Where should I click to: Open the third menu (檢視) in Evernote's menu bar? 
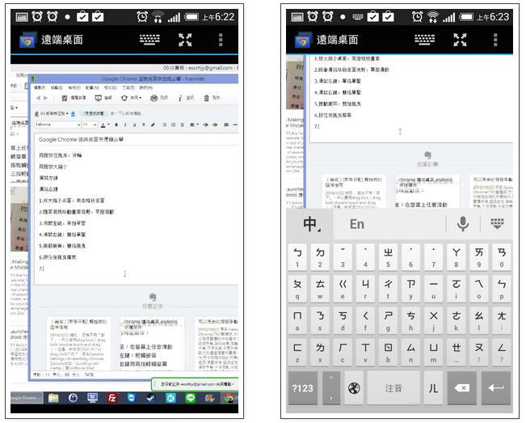74,87
